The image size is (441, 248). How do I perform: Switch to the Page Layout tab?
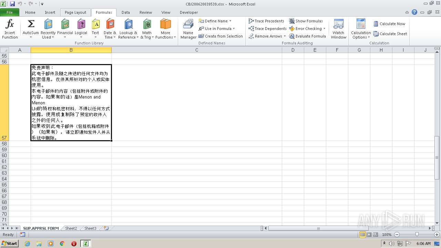click(75, 12)
